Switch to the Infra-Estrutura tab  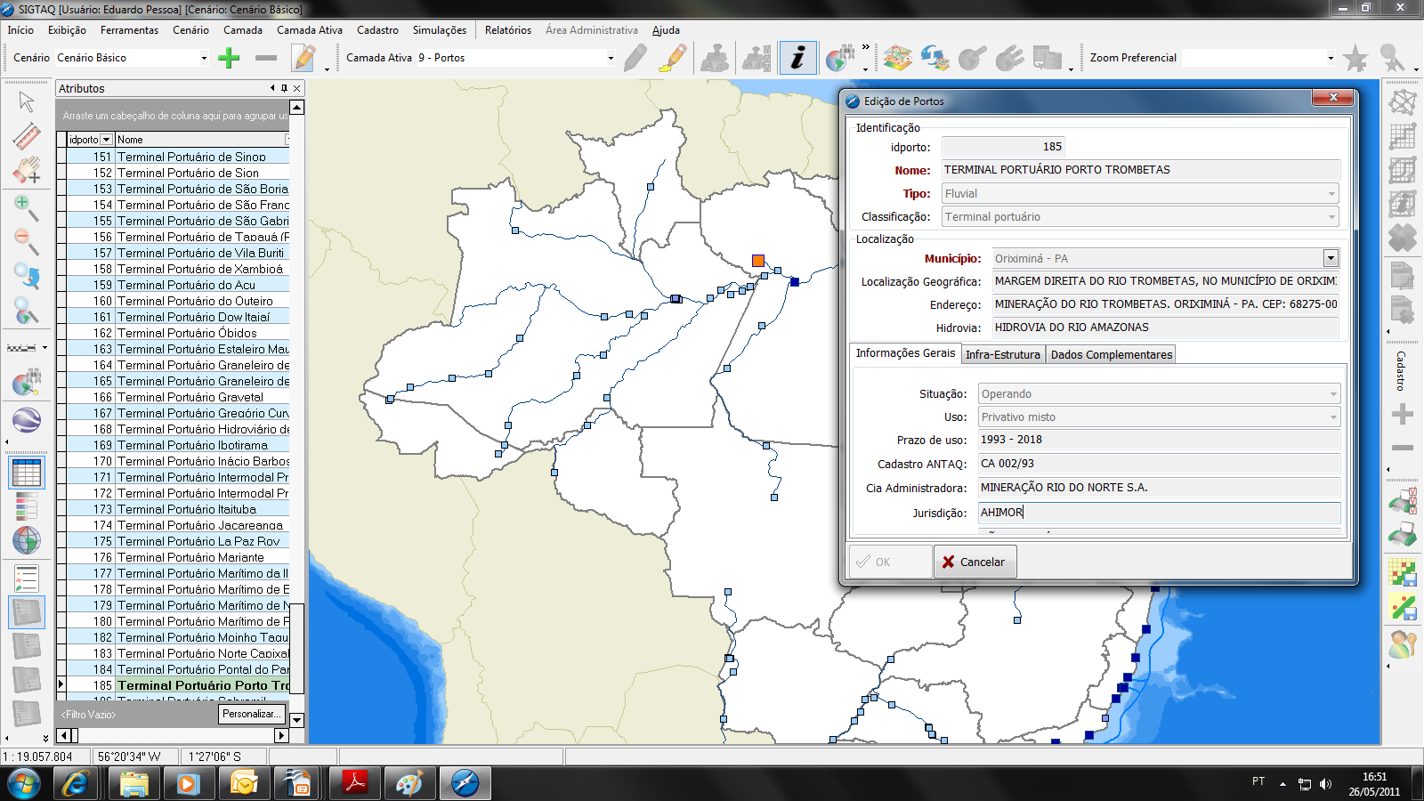click(1002, 354)
